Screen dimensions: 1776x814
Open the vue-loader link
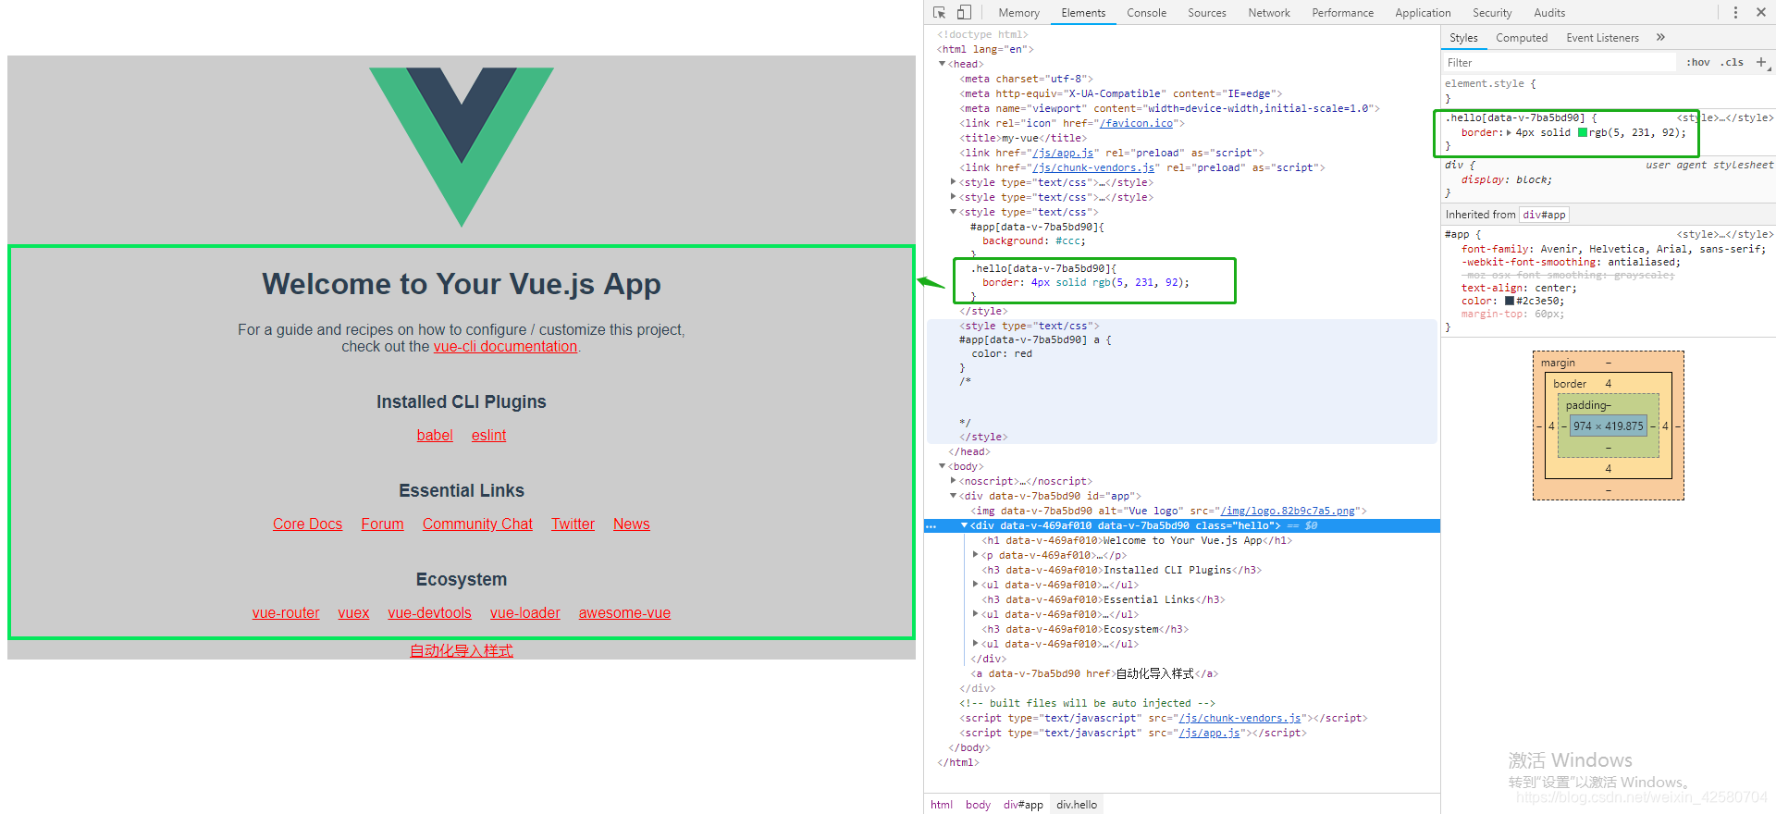coord(525,613)
